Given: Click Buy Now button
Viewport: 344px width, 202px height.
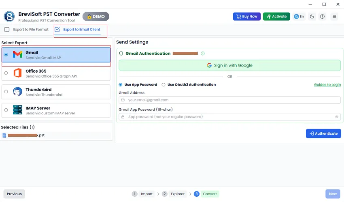Looking at the screenshot, I should pyautogui.click(x=247, y=17).
